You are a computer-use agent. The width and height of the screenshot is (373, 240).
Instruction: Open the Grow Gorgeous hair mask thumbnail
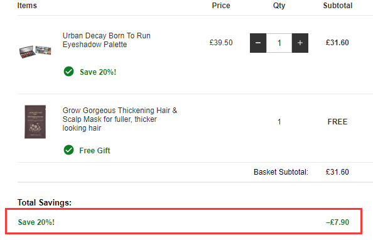click(x=35, y=122)
